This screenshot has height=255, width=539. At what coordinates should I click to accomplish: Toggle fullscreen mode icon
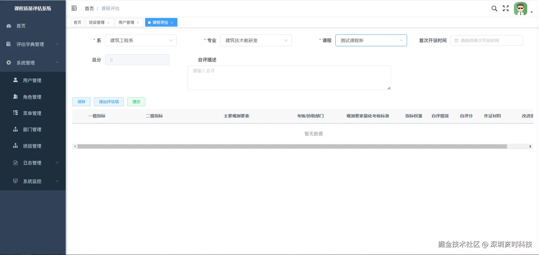pyautogui.click(x=506, y=8)
